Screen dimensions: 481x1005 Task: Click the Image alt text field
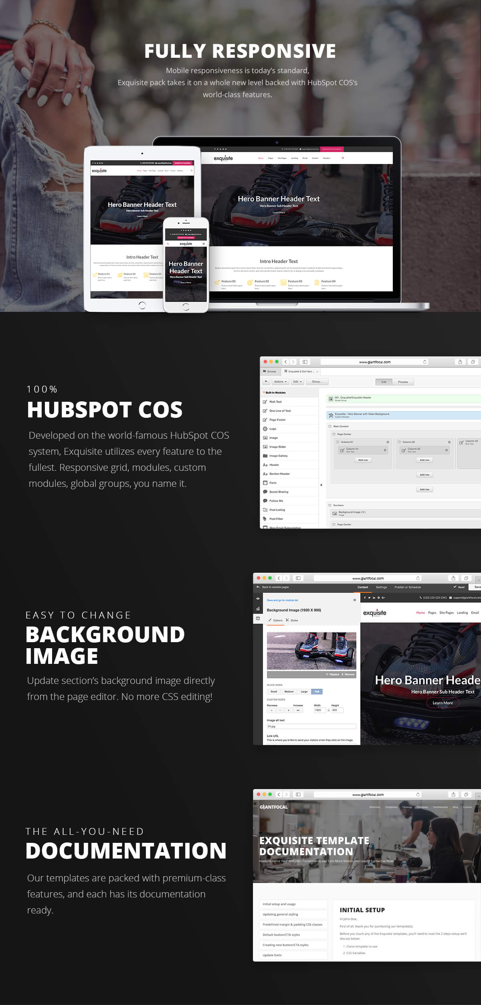[311, 726]
